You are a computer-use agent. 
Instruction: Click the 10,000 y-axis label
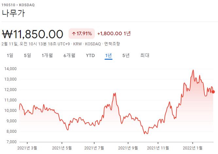[x=10, y=111]
